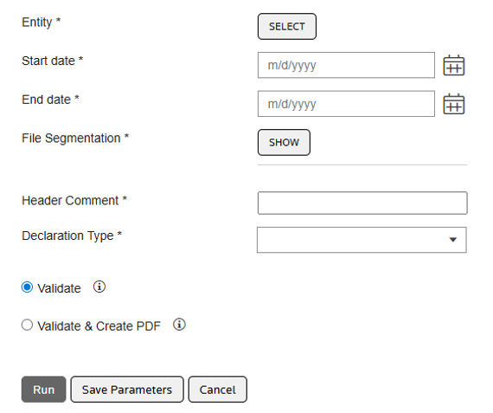Image resolution: width=493 pixels, height=413 pixels.
Task: Choose Validate & Create PDF radio option
Action: (27, 325)
